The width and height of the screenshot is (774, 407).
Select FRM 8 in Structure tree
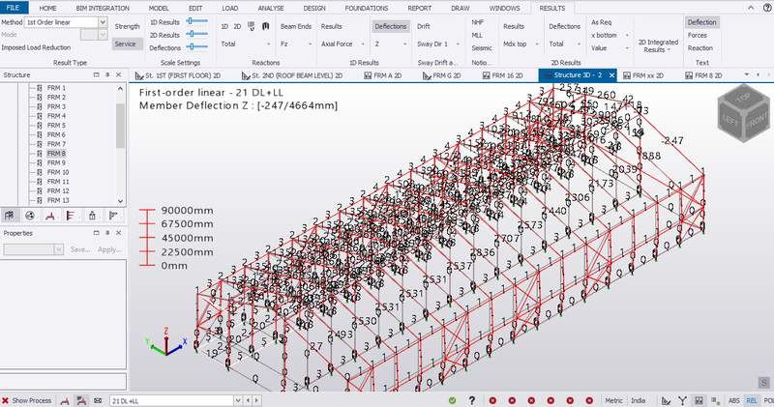coord(56,154)
